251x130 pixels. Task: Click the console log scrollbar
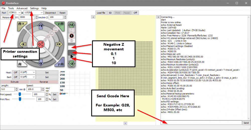tap(248, 68)
